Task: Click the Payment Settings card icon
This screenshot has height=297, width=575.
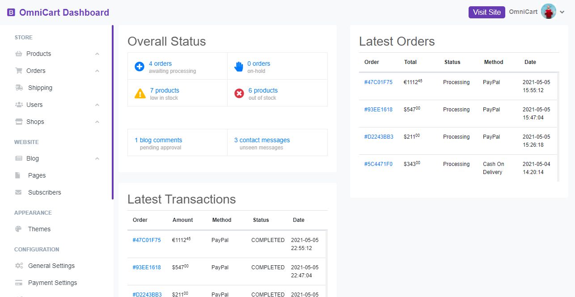Action: pos(19,283)
